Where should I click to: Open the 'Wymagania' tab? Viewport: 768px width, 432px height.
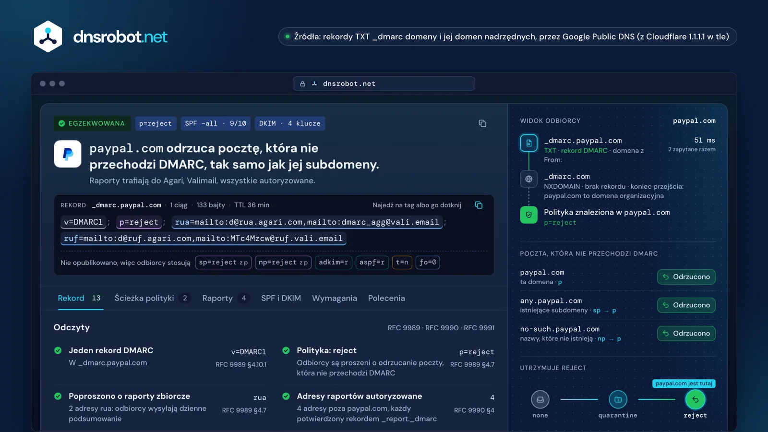tap(335, 298)
